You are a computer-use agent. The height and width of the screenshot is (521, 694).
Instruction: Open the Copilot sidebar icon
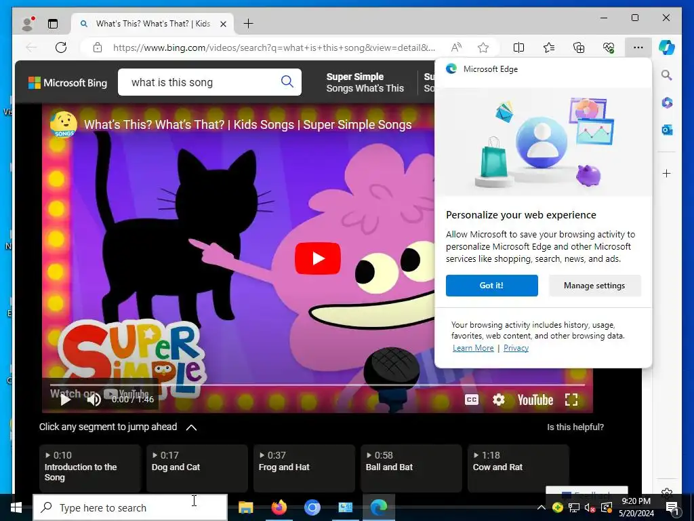click(667, 47)
